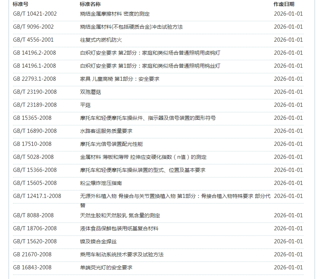Select 乘用车制动系统技术要求及试验方法 title
The width and height of the screenshot is (325, 279).
(122, 254)
